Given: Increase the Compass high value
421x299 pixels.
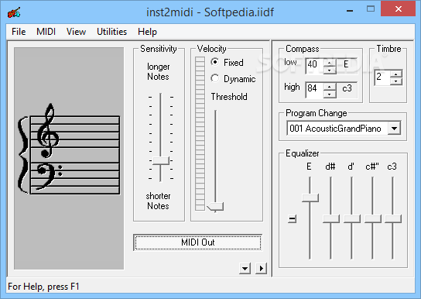Looking at the screenshot, I should pos(330,86).
